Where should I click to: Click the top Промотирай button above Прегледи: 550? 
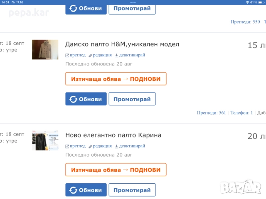click(132, 9)
